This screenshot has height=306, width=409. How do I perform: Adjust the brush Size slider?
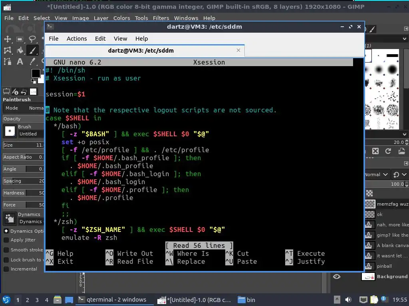tap(24, 145)
